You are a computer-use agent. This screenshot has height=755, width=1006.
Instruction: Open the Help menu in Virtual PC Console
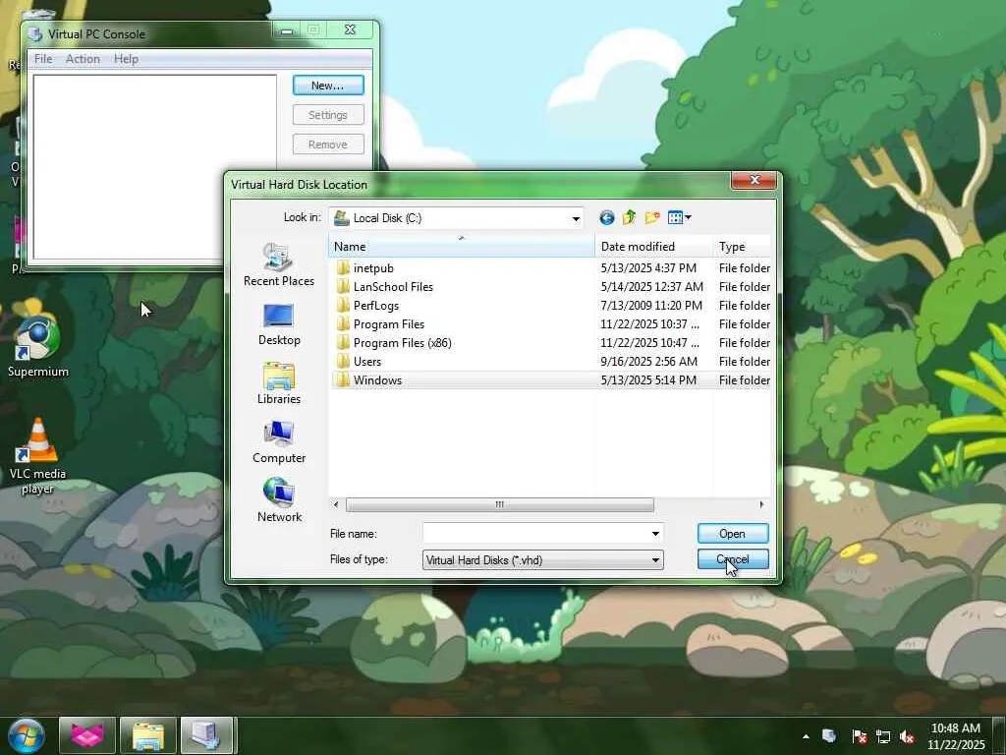click(x=126, y=58)
